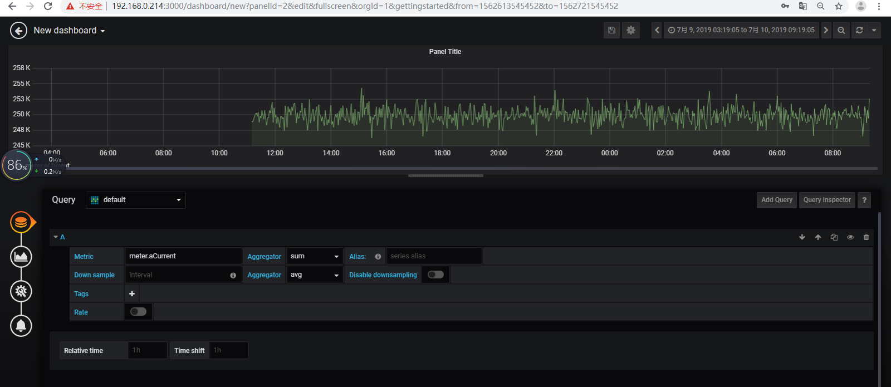This screenshot has height=387, width=891.
Task: Click the Disable downsampling label
Action: pos(383,275)
